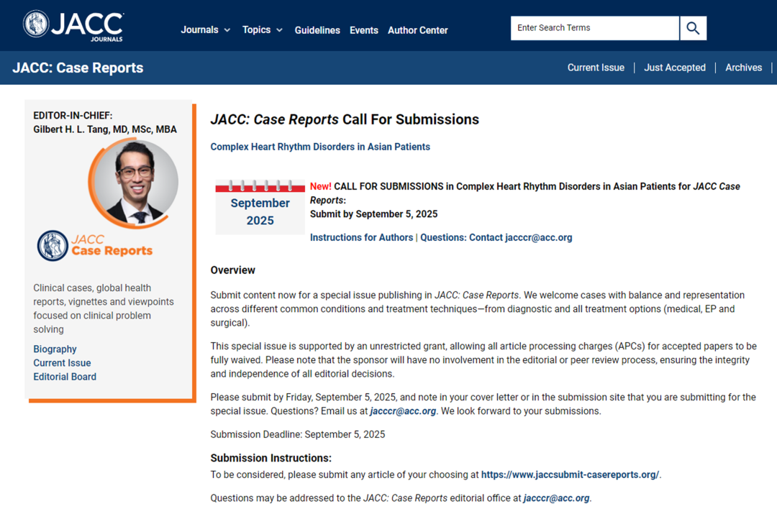Open the Instructions for Authors link
The image size is (777, 514).
[x=361, y=237]
